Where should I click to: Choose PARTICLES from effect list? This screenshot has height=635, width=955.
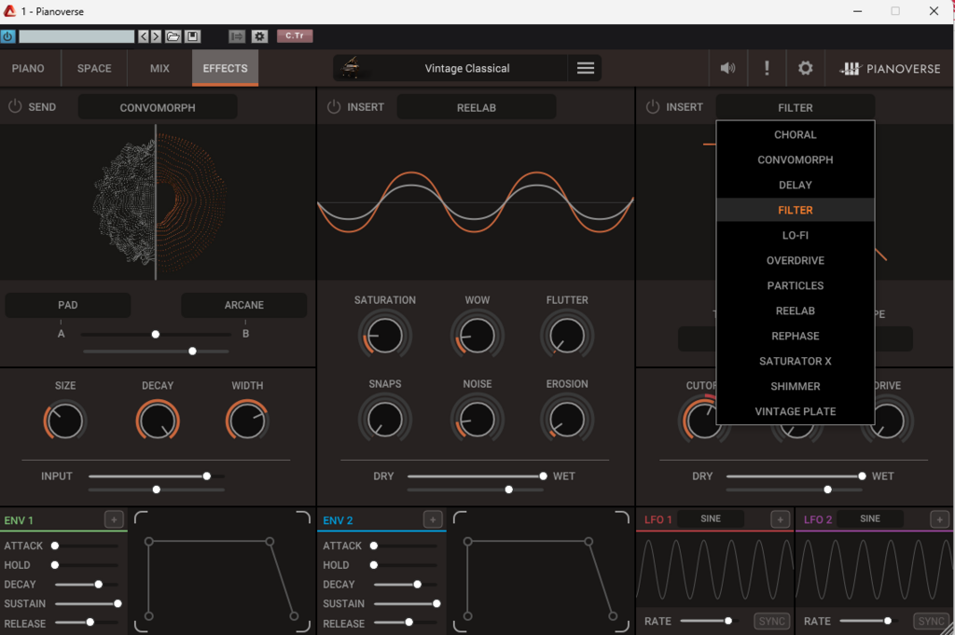[x=796, y=285]
